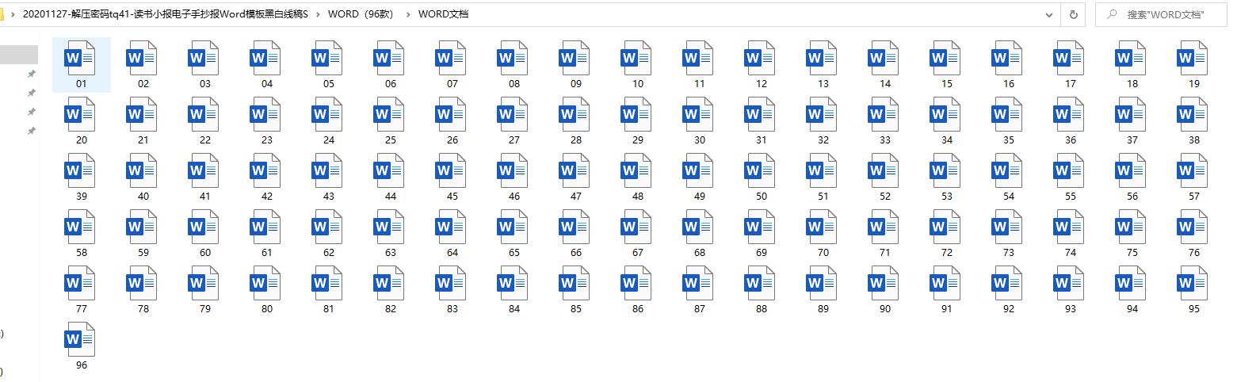Choose Word file 62

click(x=327, y=227)
